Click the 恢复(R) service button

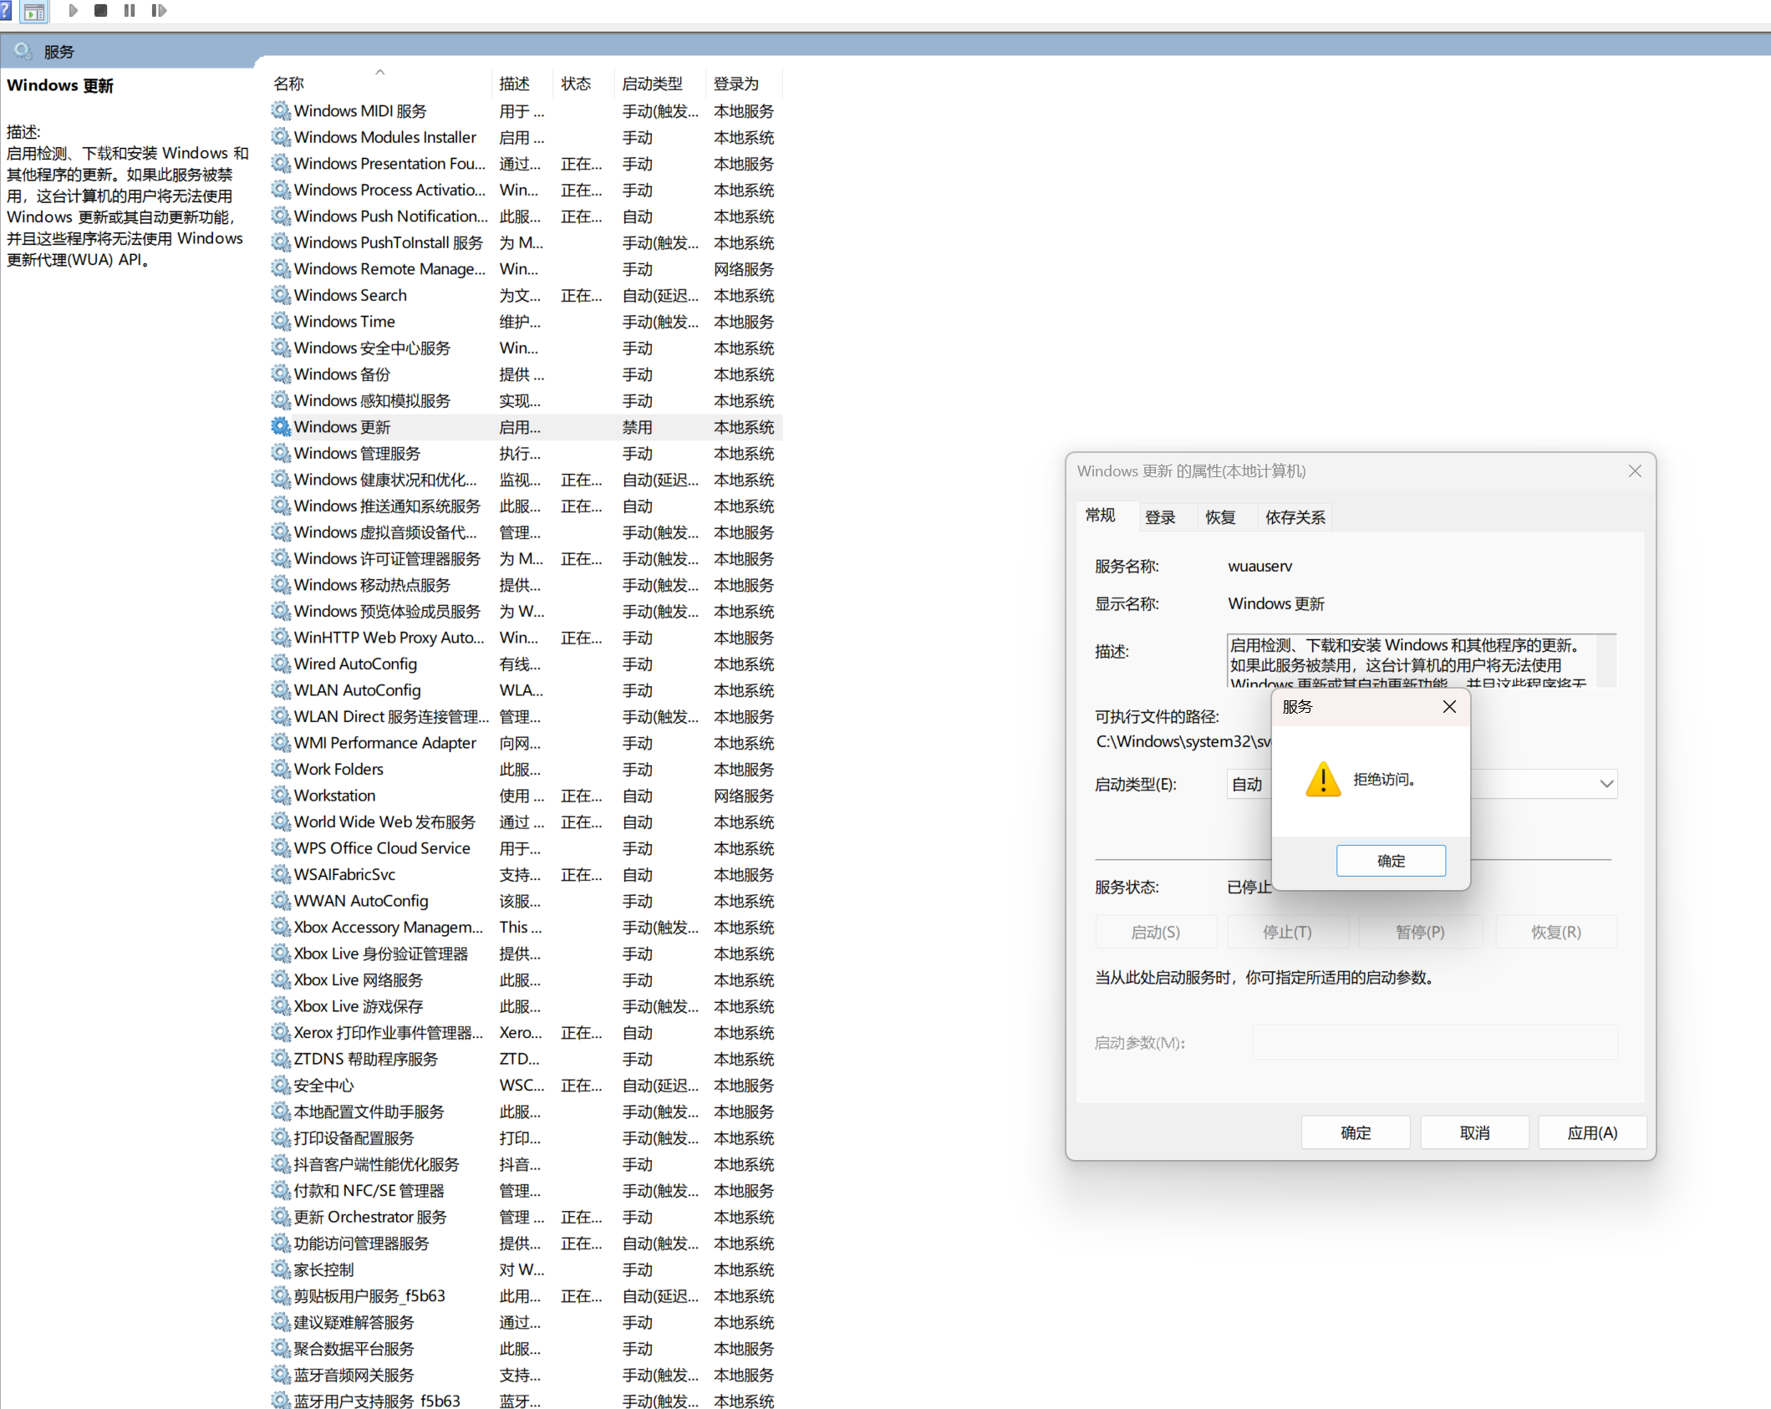[1556, 932]
